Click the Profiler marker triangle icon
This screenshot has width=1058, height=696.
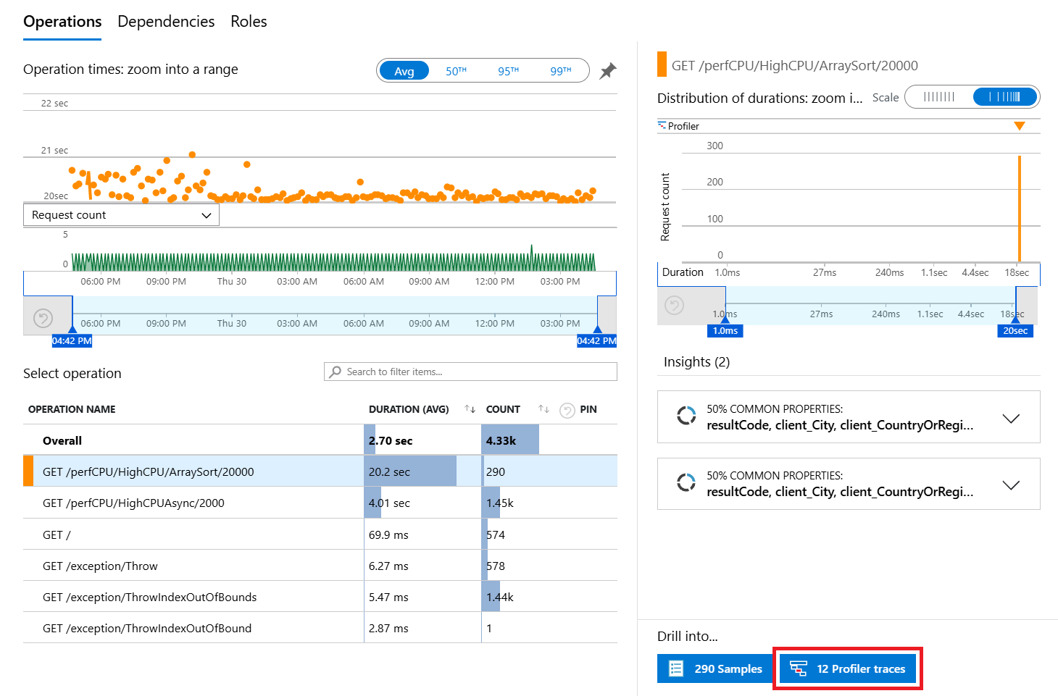tap(1020, 126)
